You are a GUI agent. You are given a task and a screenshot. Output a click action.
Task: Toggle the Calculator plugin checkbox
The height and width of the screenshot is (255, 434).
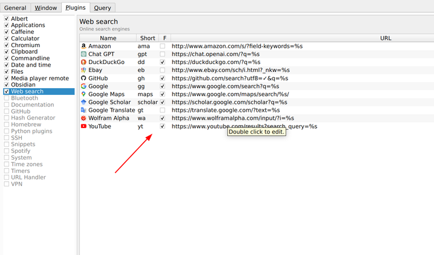tap(7, 39)
